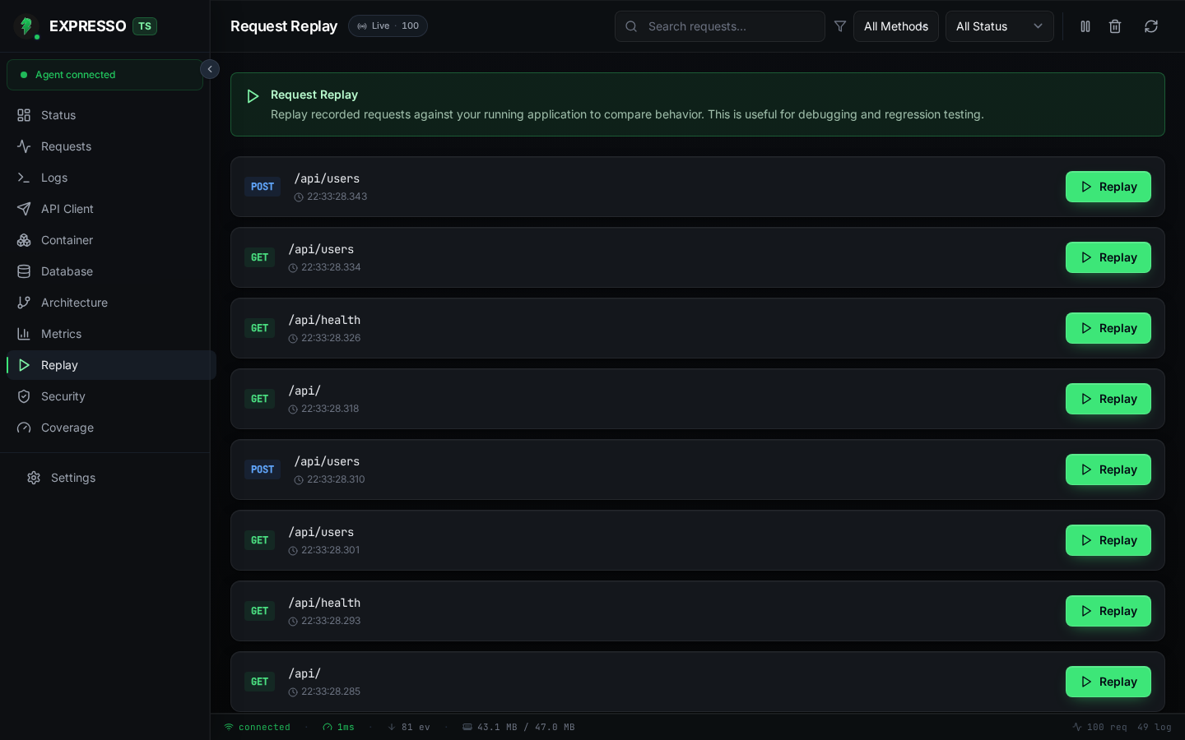Toggle the Live 100 indicator
1185x740 pixels.
pyautogui.click(x=388, y=26)
